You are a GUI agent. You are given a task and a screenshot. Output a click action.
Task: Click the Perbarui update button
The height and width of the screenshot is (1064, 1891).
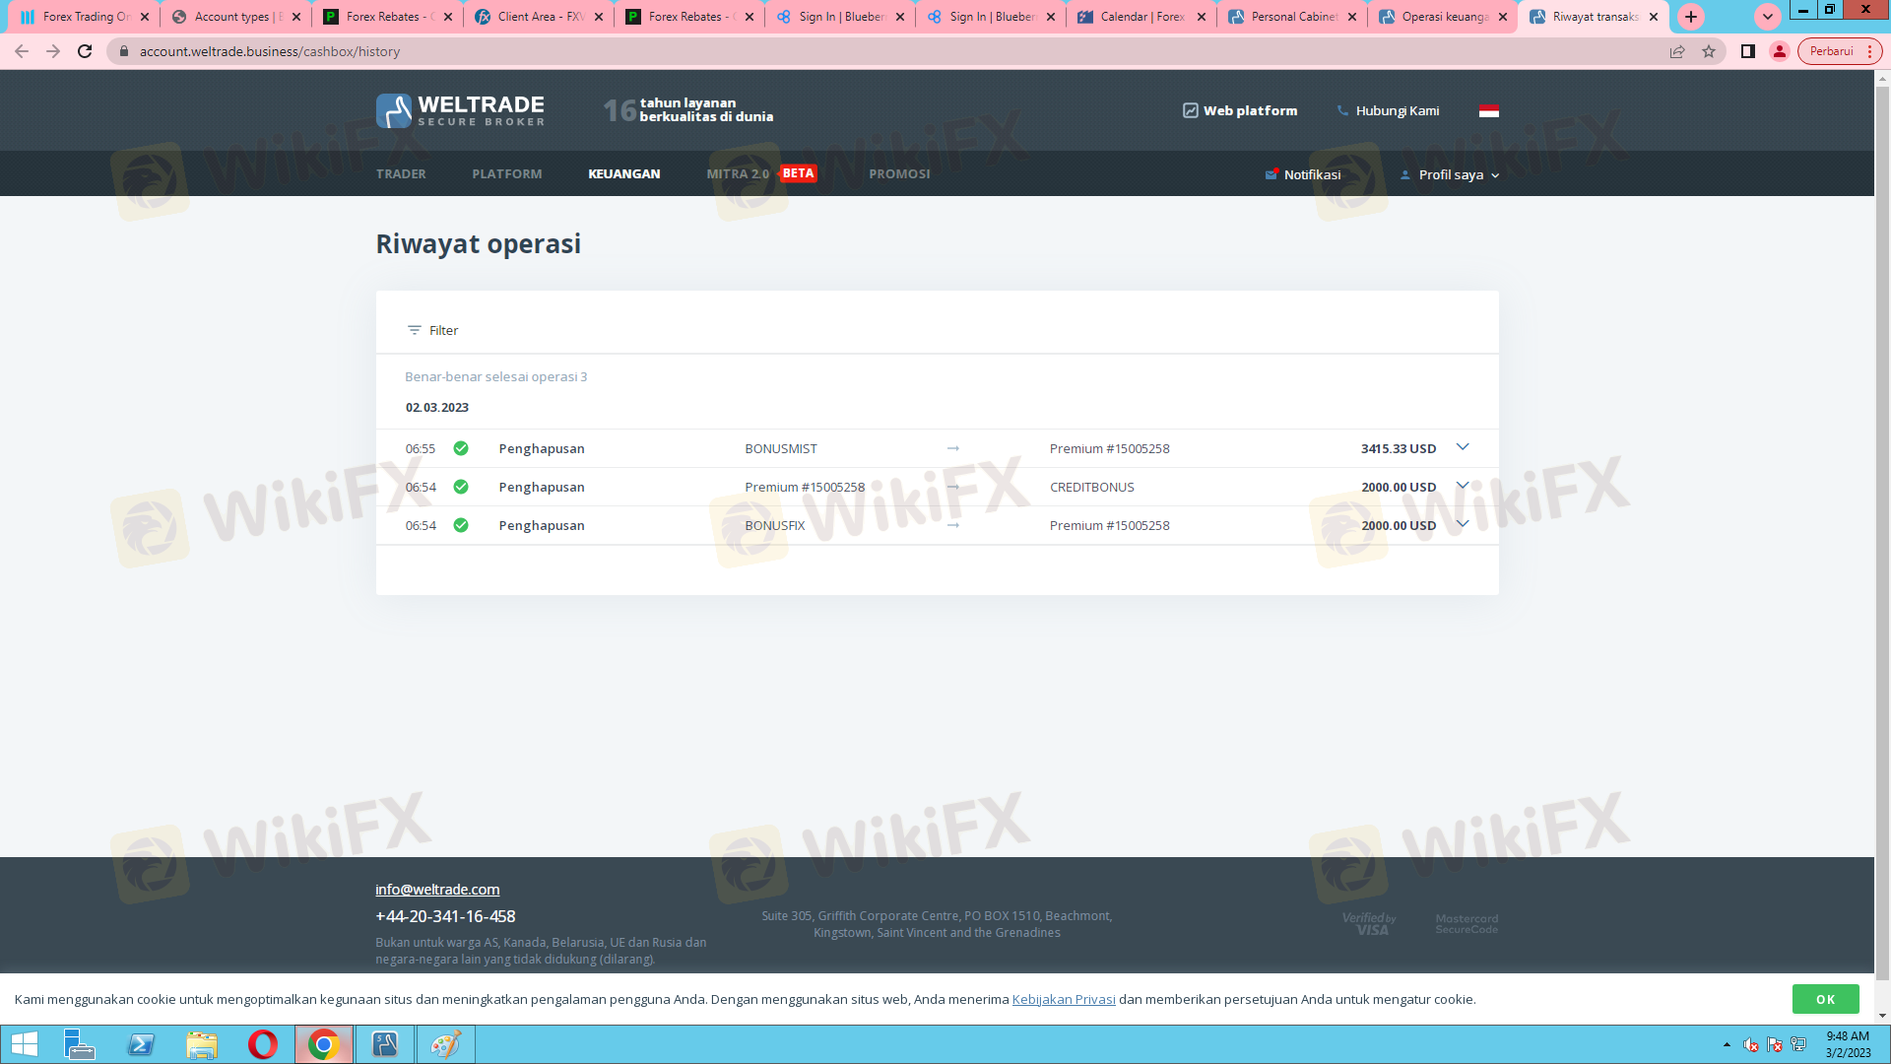click(x=1840, y=51)
